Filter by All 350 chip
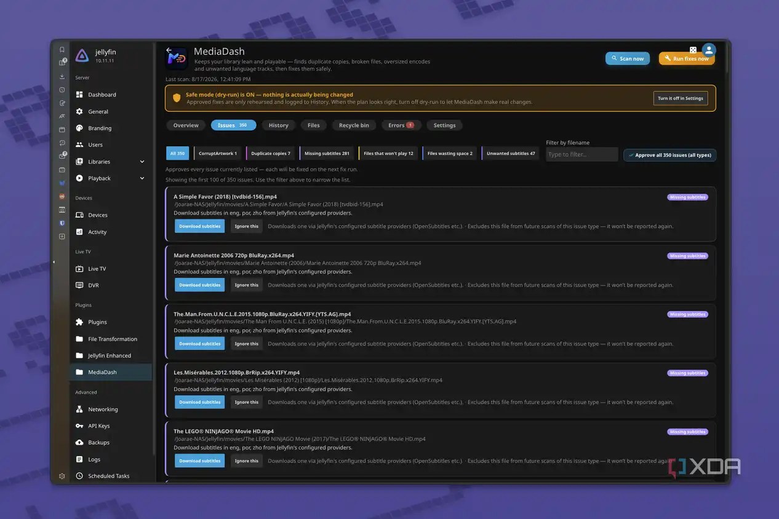The image size is (779, 519). [177, 154]
